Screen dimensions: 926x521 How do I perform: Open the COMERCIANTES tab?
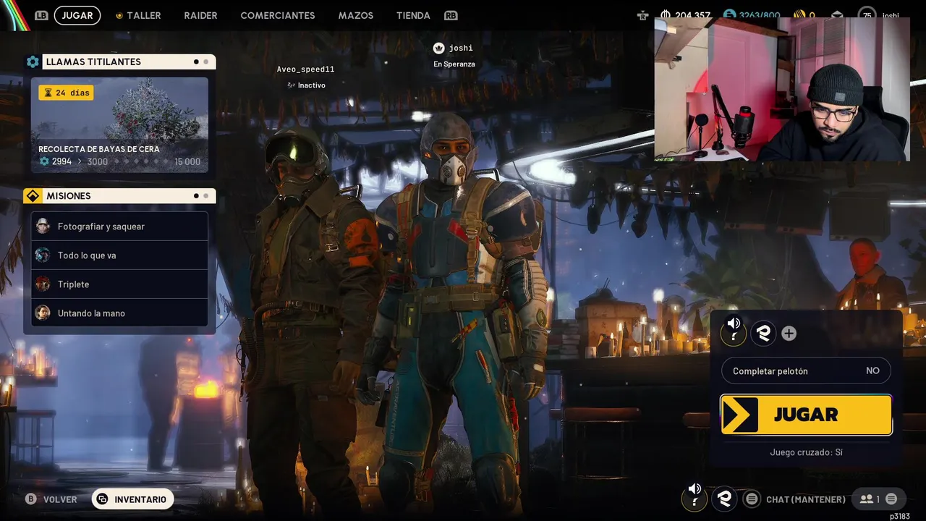tap(278, 15)
